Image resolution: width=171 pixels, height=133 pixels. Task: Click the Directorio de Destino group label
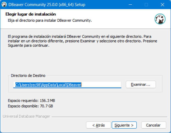pos(28,75)
